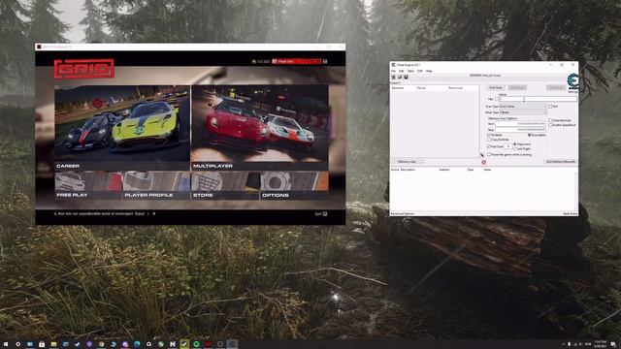Viewport: 621px width, 349px height.
Task: Open the Store tile in GRID
Action: point(225,185)
